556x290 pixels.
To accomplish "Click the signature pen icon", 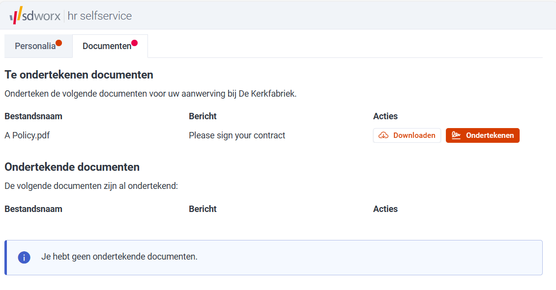I will click(x=456, y=135).
